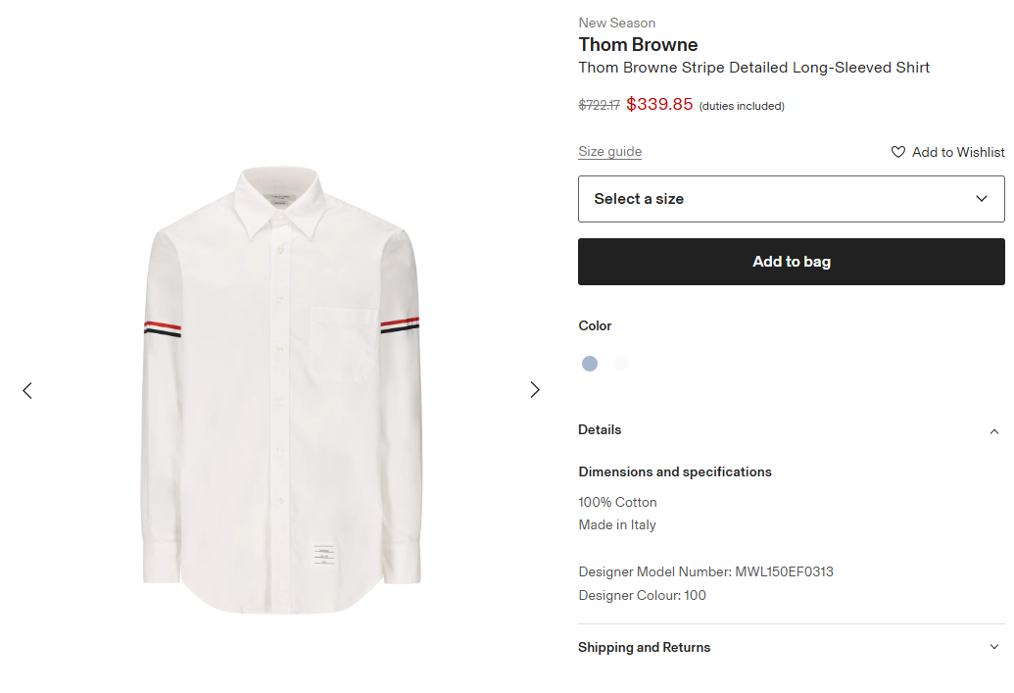Toggle the Details section header
The width and height of the screenshot is (1014, 693).
pyautogui.click(x=600, y=430)
